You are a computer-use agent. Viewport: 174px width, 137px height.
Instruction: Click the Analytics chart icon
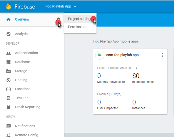tap(8, 34)
